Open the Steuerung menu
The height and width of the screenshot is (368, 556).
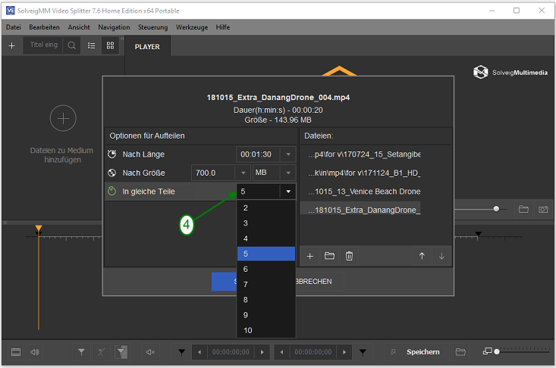(x=152, y=27)
